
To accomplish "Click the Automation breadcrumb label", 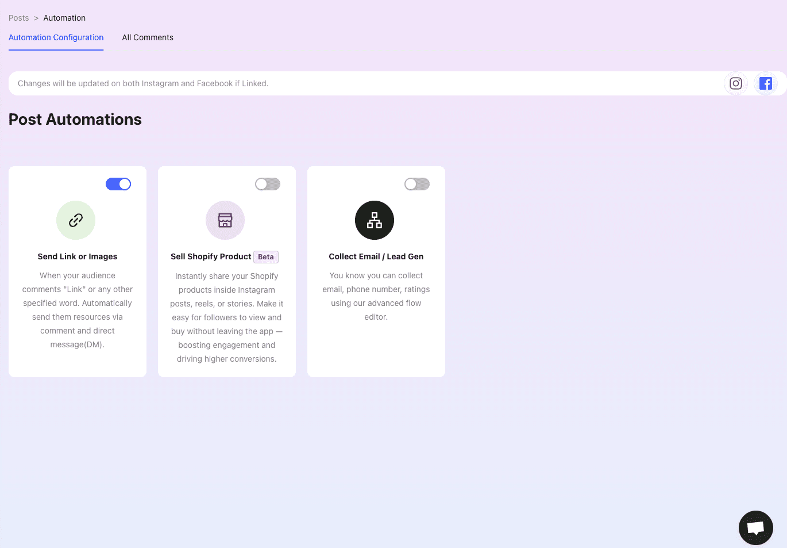I will point(64,18).
